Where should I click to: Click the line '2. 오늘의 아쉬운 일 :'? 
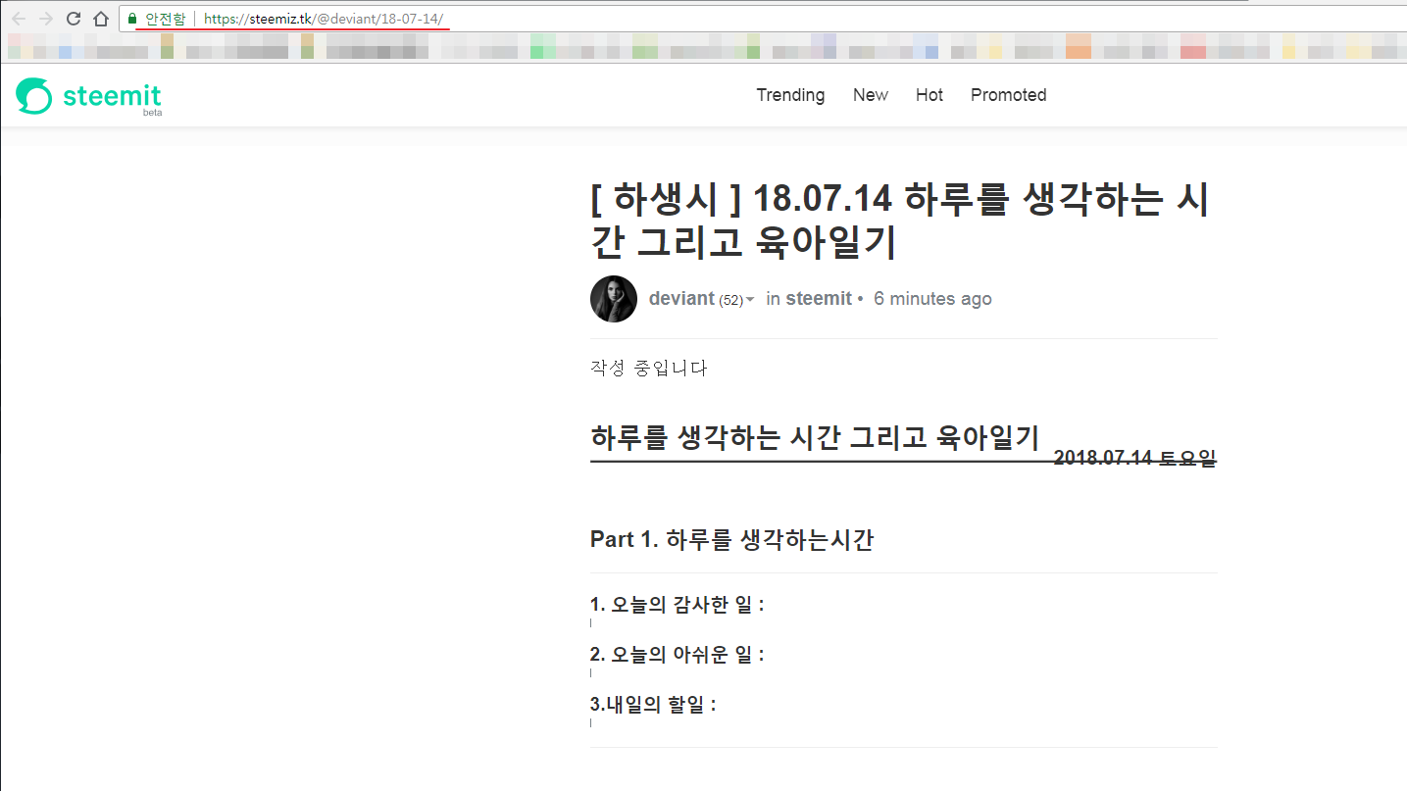tap(678, 654)
